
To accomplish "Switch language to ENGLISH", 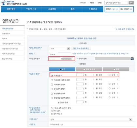I will click(x=83, y=3).
